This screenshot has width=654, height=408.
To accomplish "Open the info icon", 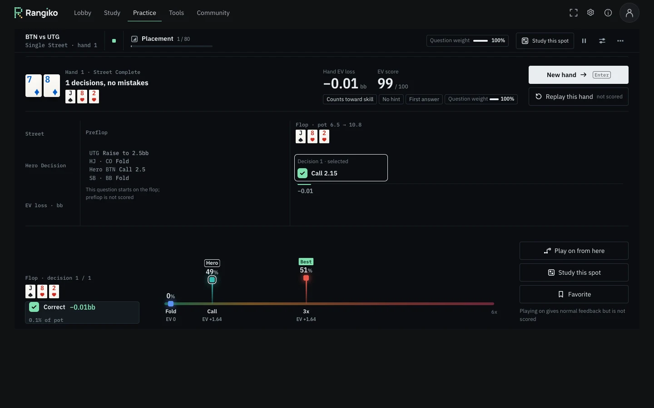I will click(608, 13).
